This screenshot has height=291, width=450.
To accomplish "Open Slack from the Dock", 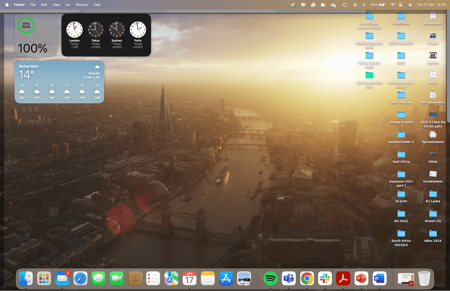I will [325, 278].
